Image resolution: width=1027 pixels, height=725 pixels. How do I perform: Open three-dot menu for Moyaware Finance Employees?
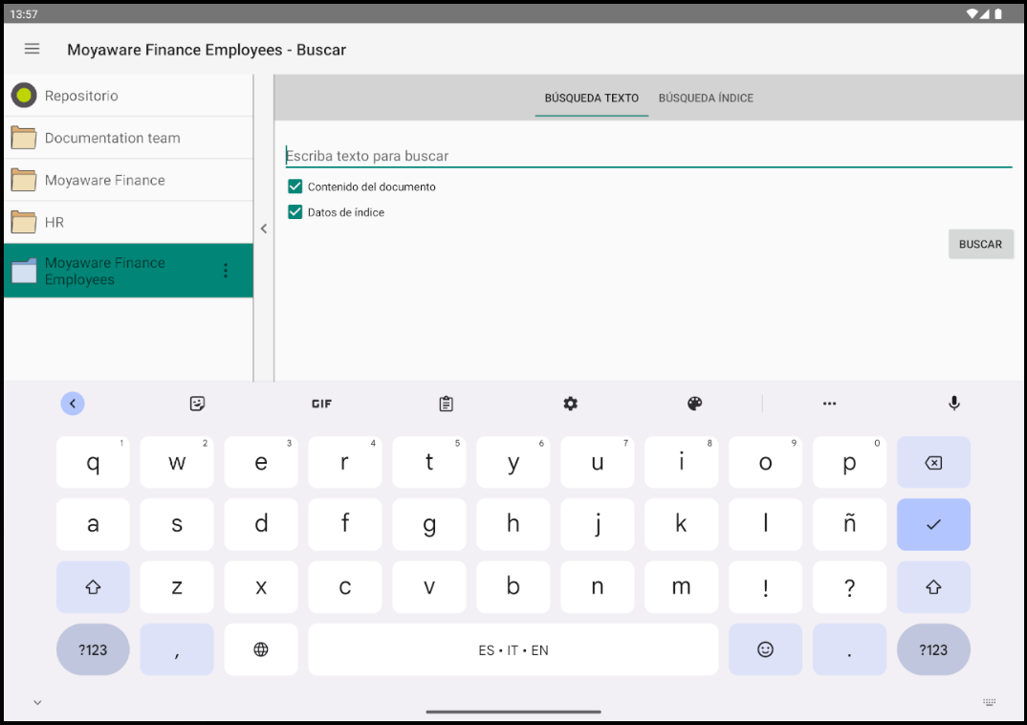[x=226, y=271]
